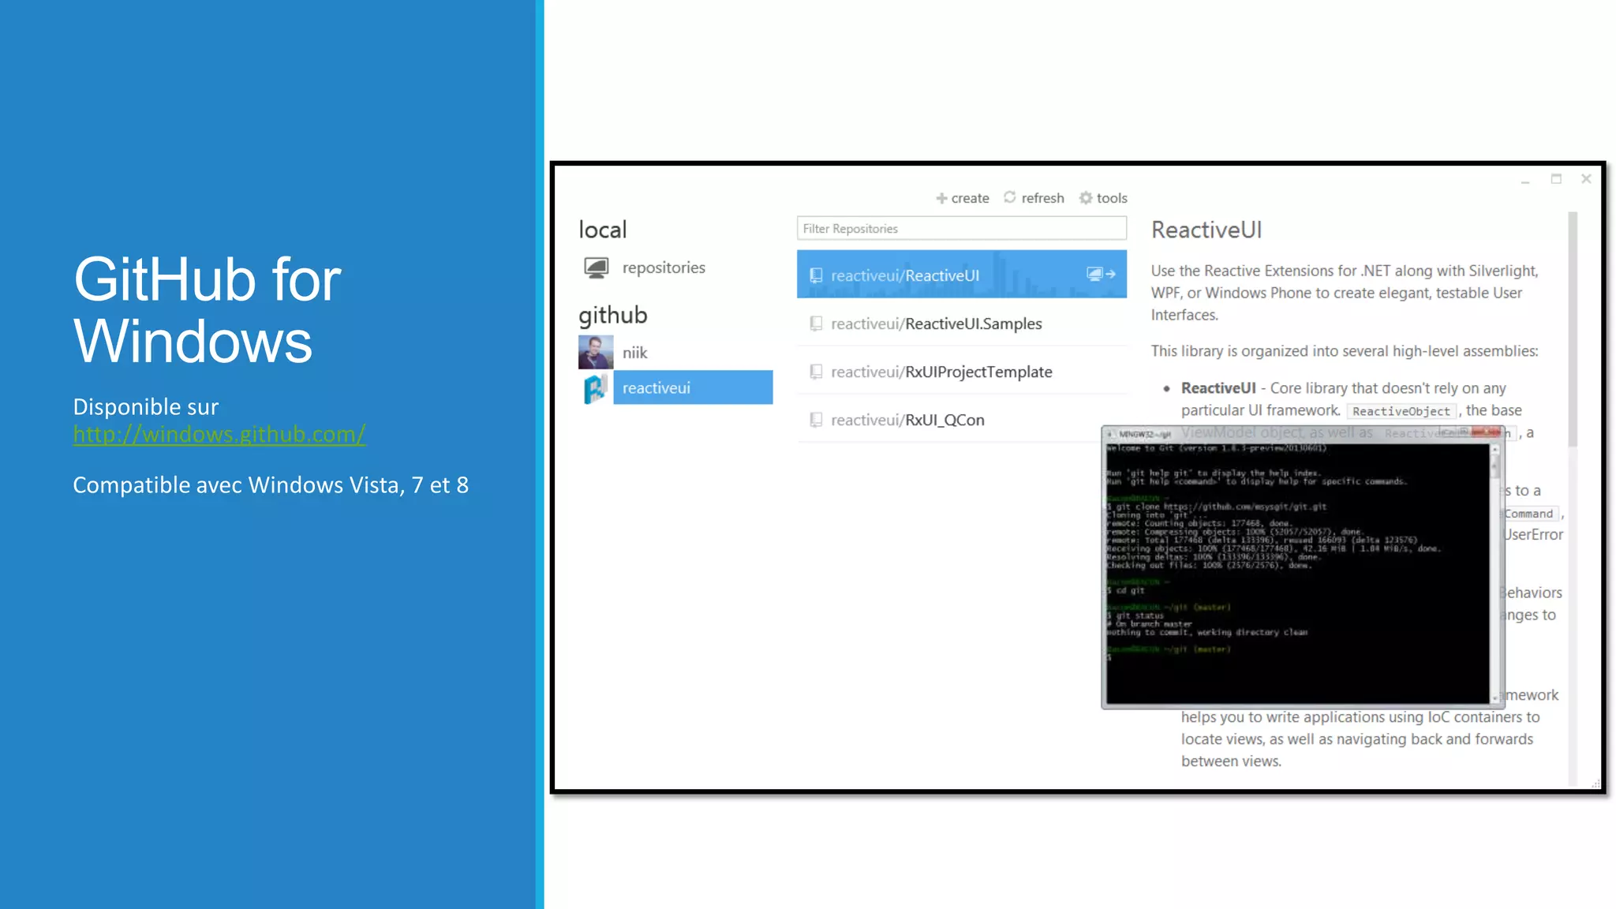Select reactiveui/ReactiveUI.Samples repository

pyautogui.click(x=962, y=324)
